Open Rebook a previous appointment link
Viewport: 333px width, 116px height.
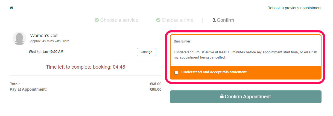294,8
